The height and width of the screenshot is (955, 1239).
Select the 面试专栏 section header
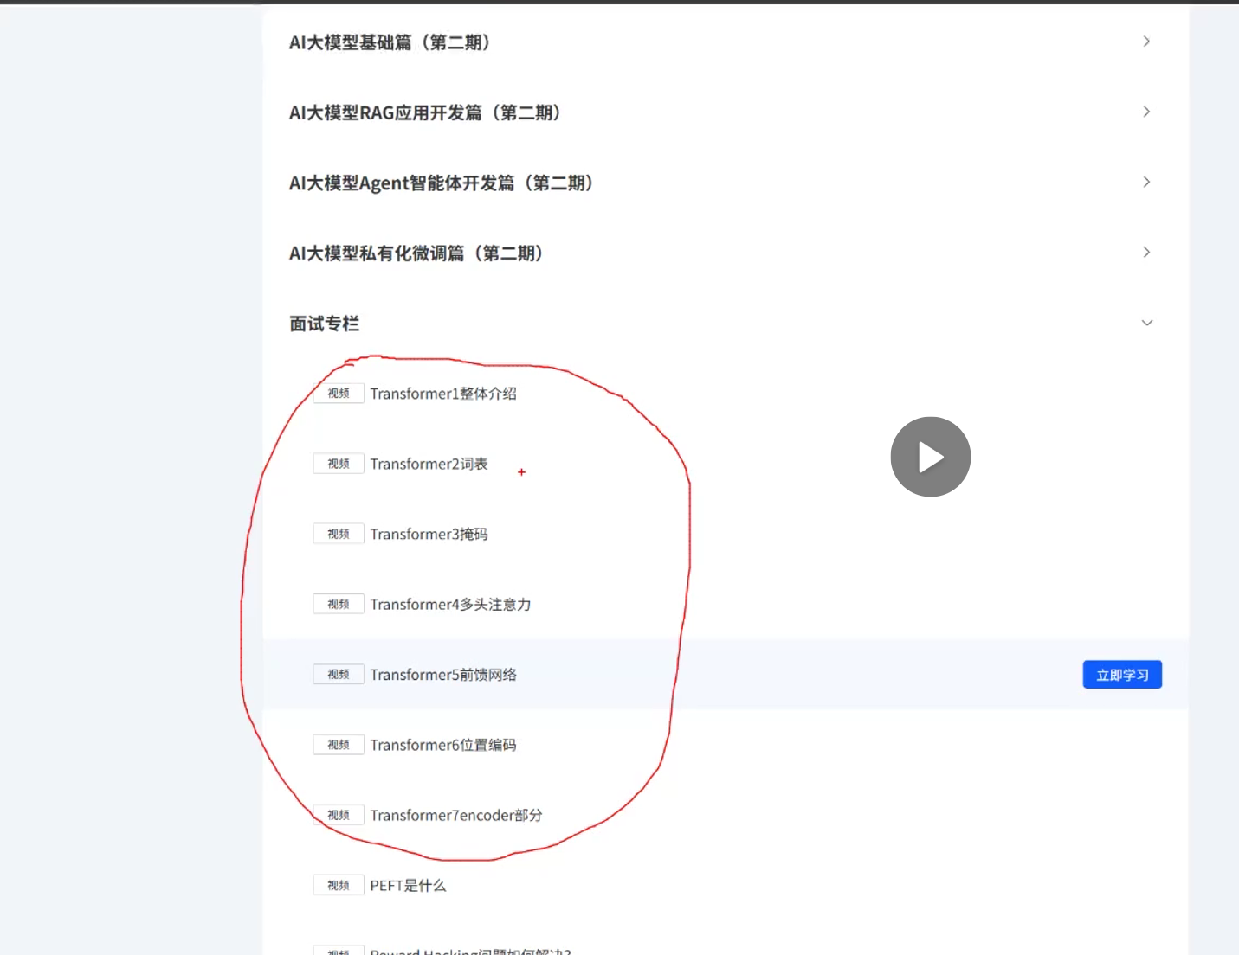click(x=324, y=323)
